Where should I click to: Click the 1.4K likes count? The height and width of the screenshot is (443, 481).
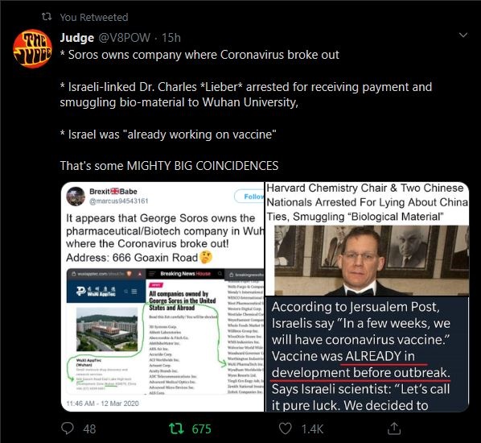click(x=312, y=429)
